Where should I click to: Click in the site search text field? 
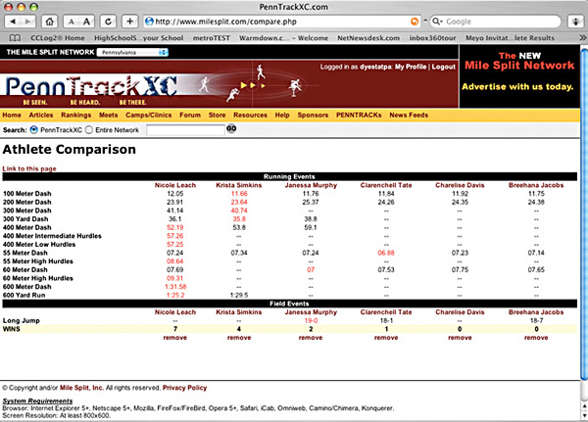[185, 128]
